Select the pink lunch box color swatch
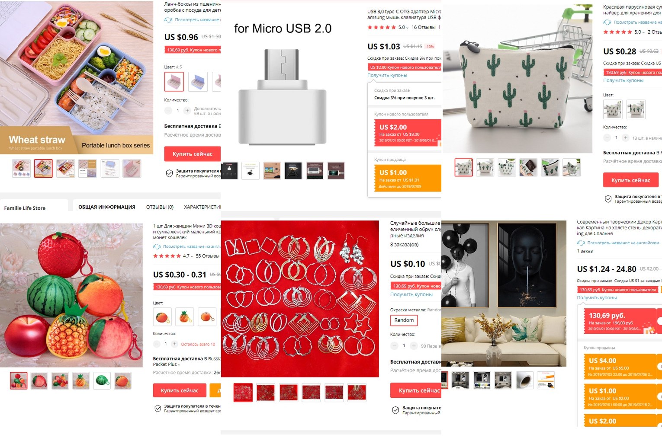 tap(174, 82)
